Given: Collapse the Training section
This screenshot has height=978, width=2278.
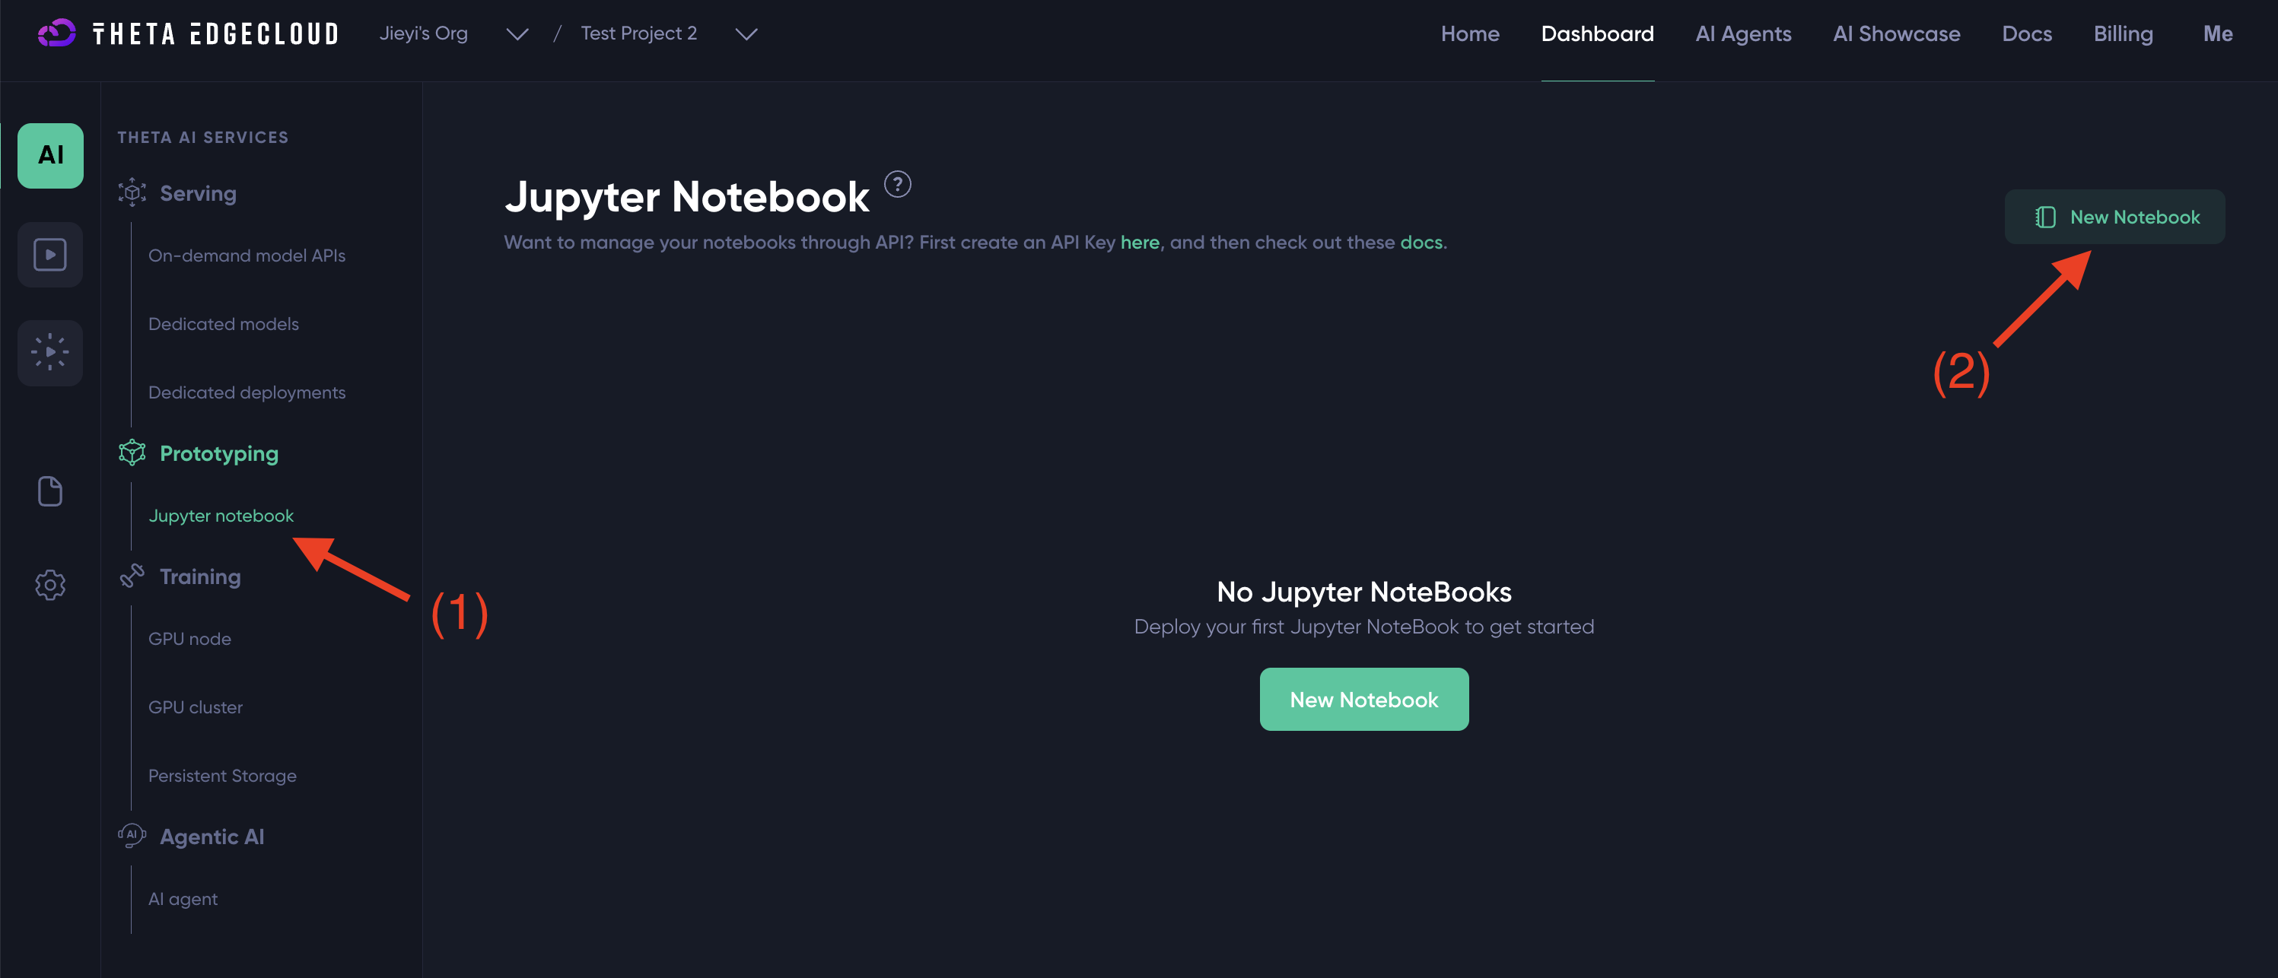Looking at the screenshot, I should click(x=200, y=576).
